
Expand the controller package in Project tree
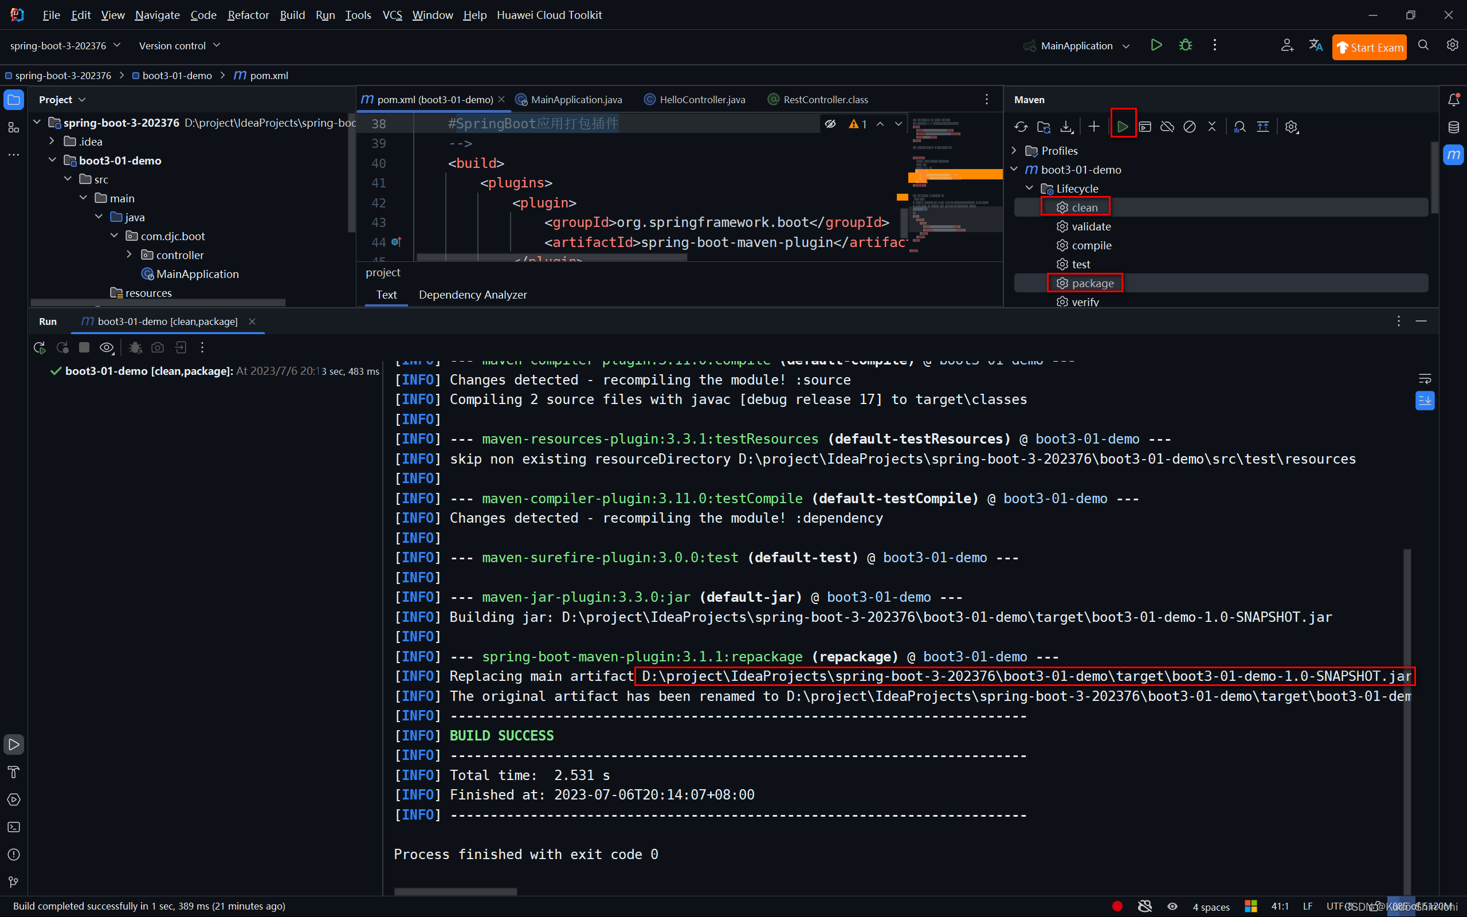click(129, 254)
